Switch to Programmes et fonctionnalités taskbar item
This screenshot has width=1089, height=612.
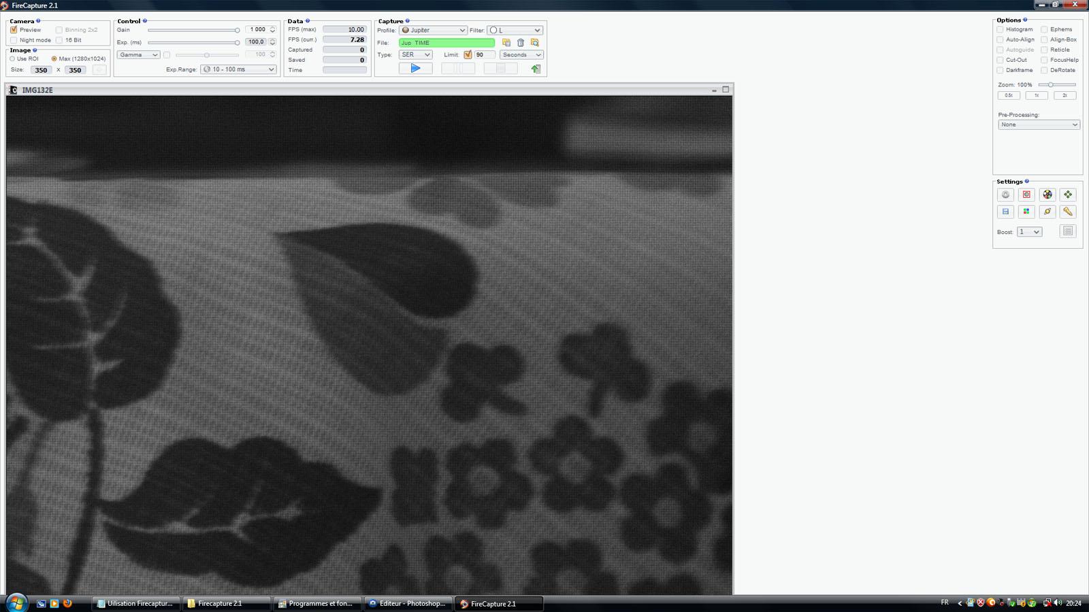coord(317,603)
